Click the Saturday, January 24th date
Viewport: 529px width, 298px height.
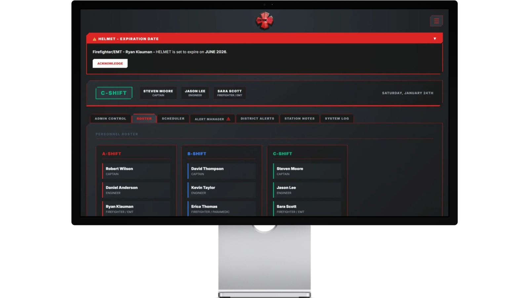click(407, 93)
